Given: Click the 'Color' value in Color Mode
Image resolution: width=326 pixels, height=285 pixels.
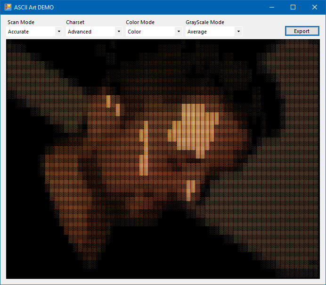Looking at the screenshot, I should coord(150,32).
